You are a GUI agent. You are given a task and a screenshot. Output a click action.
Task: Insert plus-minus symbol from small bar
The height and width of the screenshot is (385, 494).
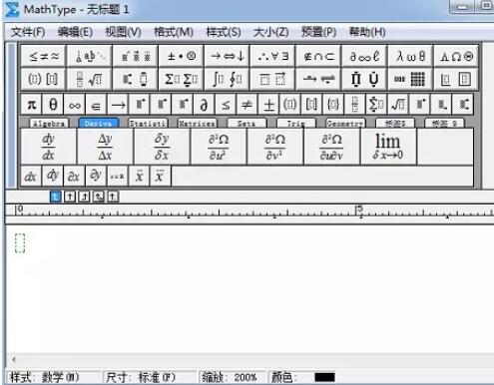tap(268, 105)
